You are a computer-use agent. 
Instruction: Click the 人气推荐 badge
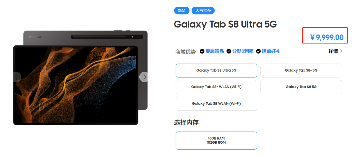click(x=203, y=11)
